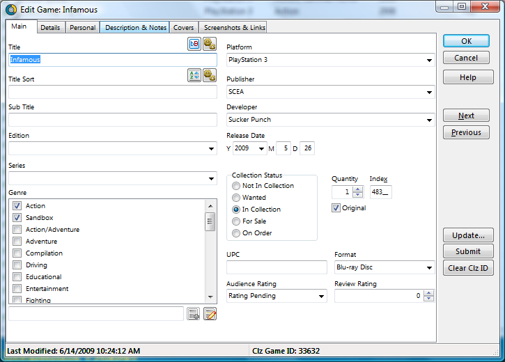Enable the Driving genre checkbox
505x362 pixels.
pos(17,265)
